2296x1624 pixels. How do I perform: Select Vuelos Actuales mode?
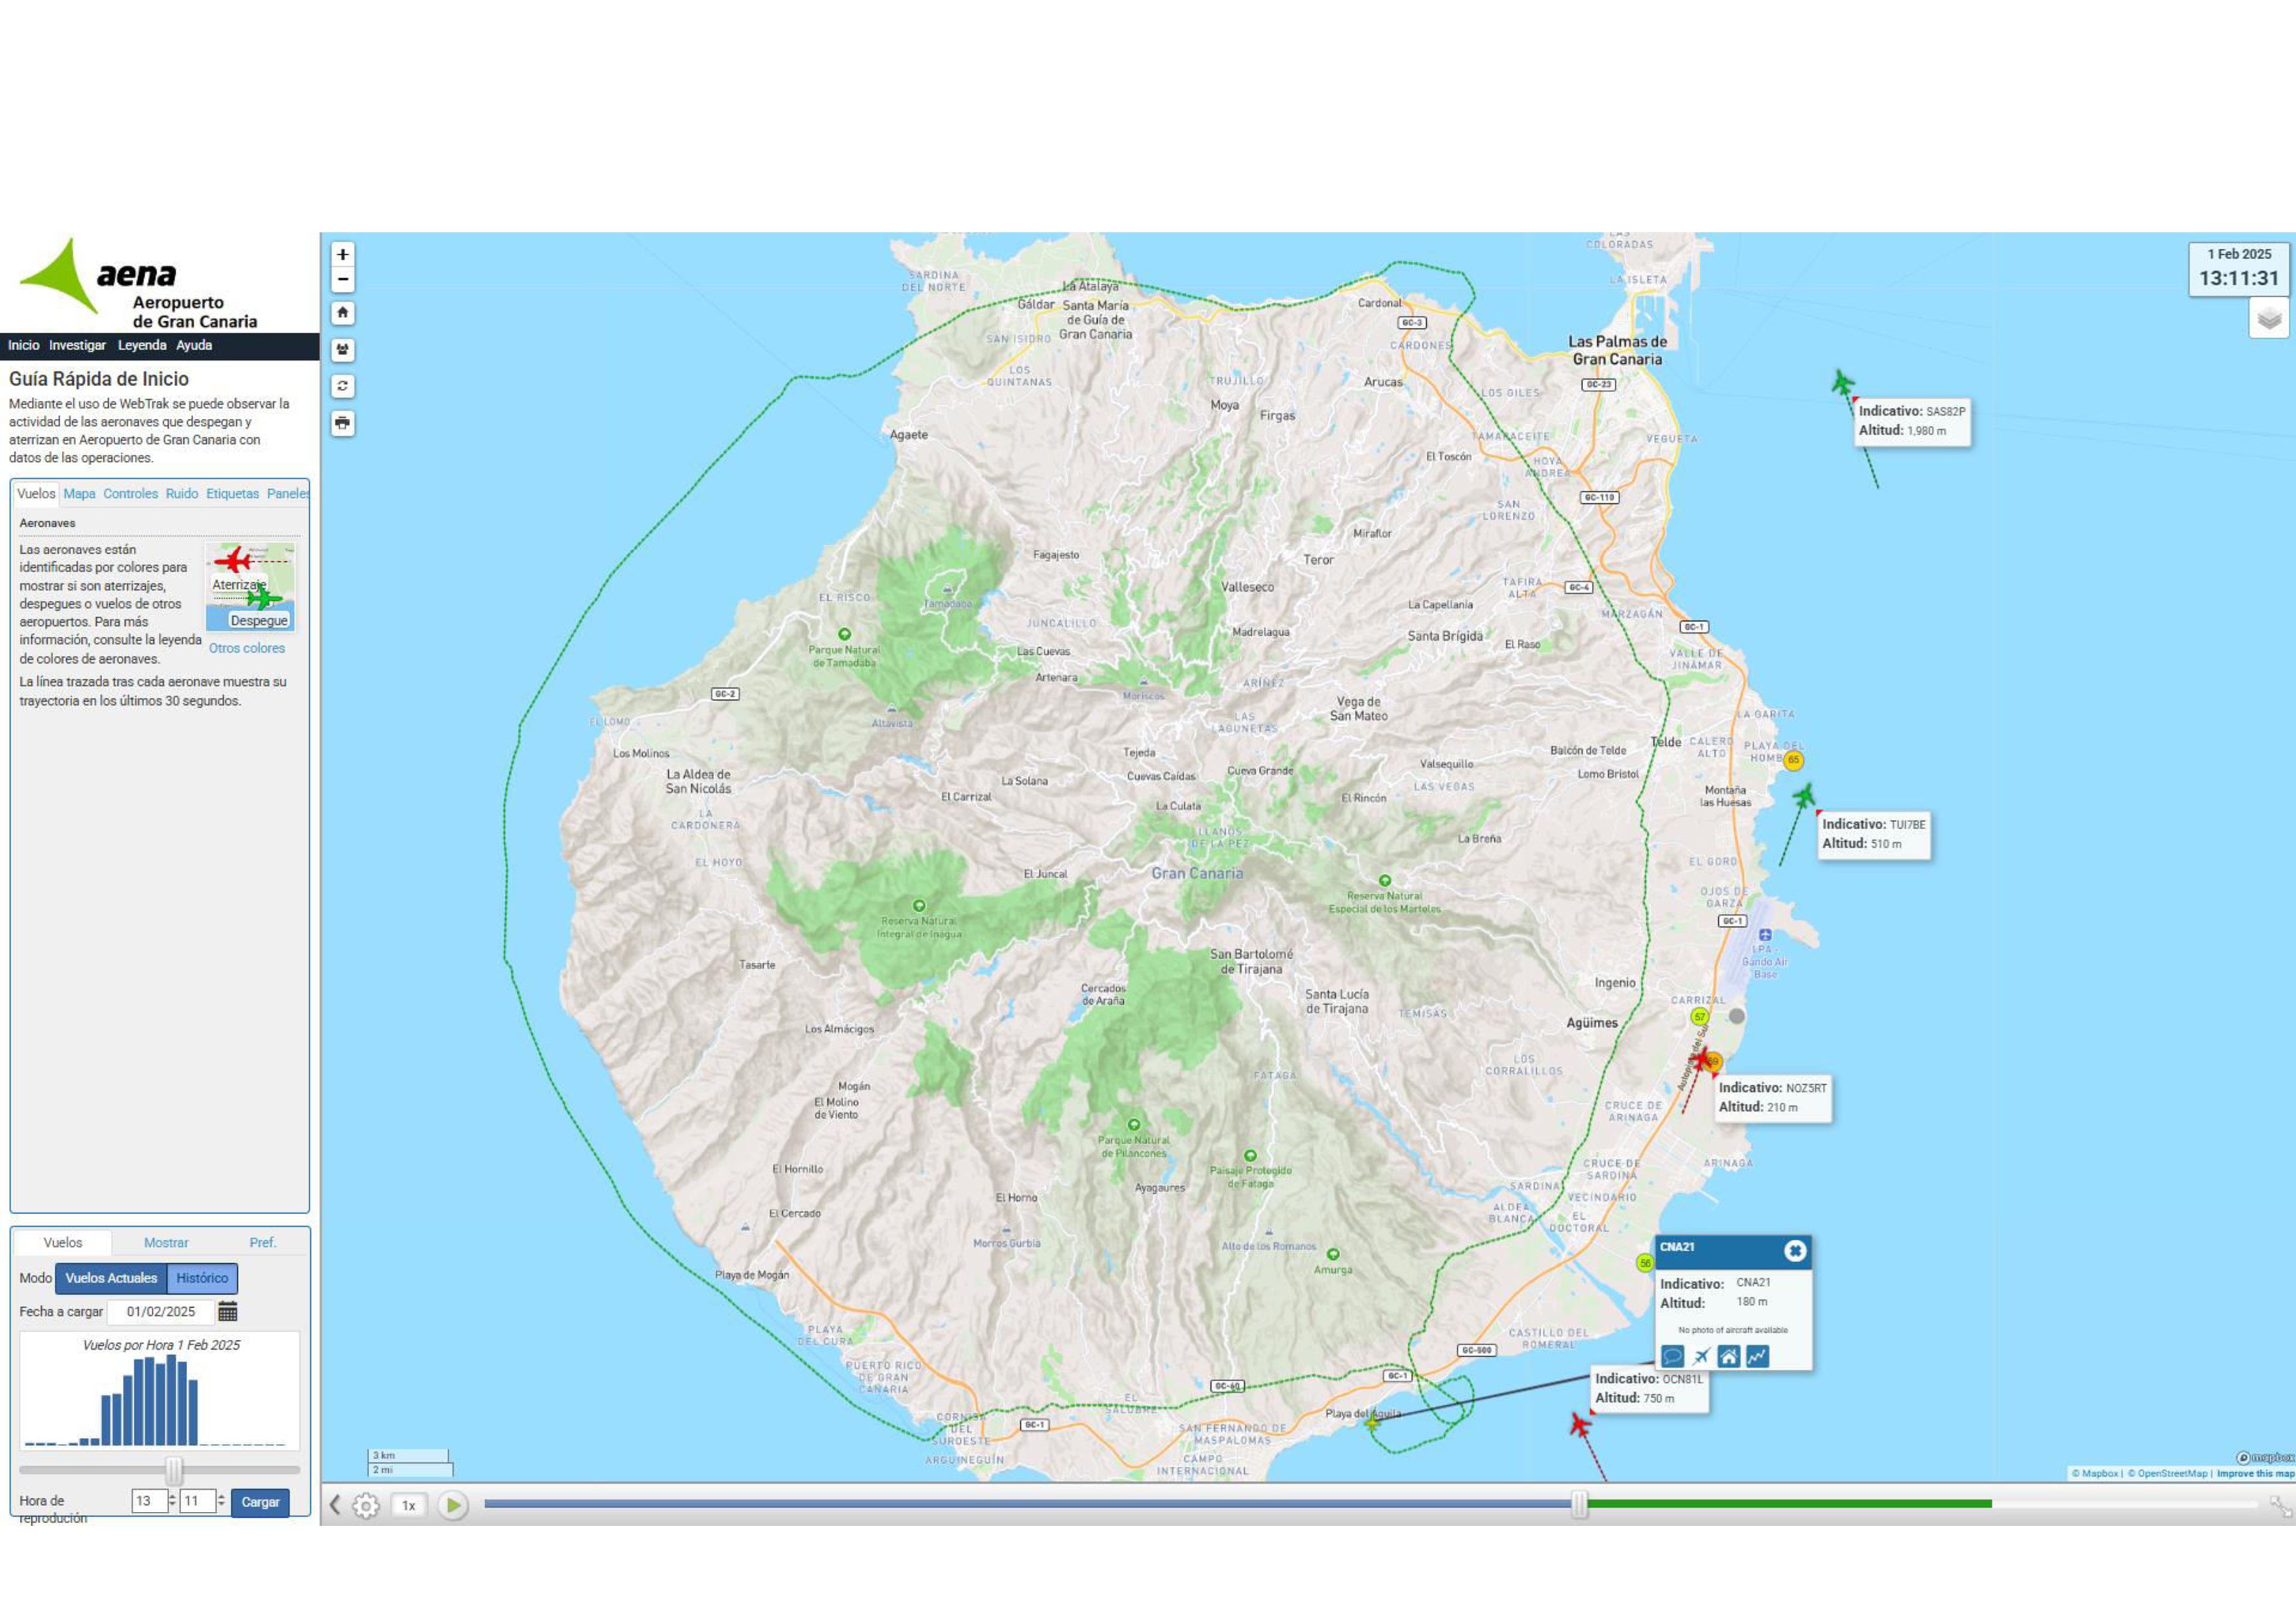[x=111, y=1278]
